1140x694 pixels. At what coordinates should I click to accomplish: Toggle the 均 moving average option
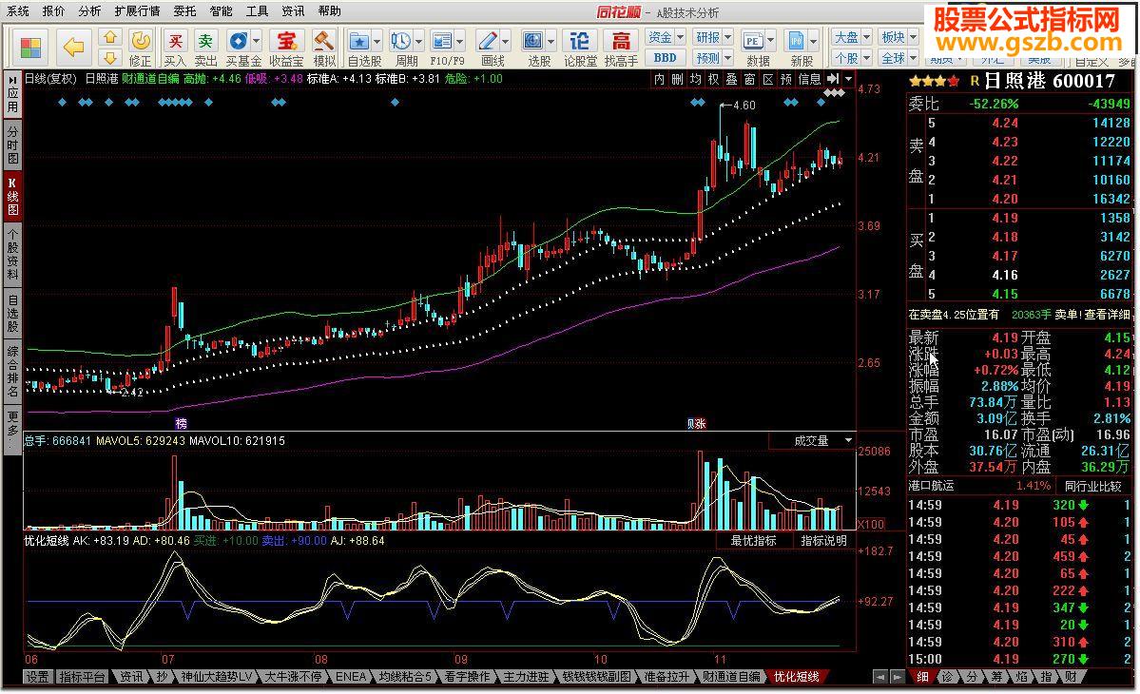pos(695,79)
